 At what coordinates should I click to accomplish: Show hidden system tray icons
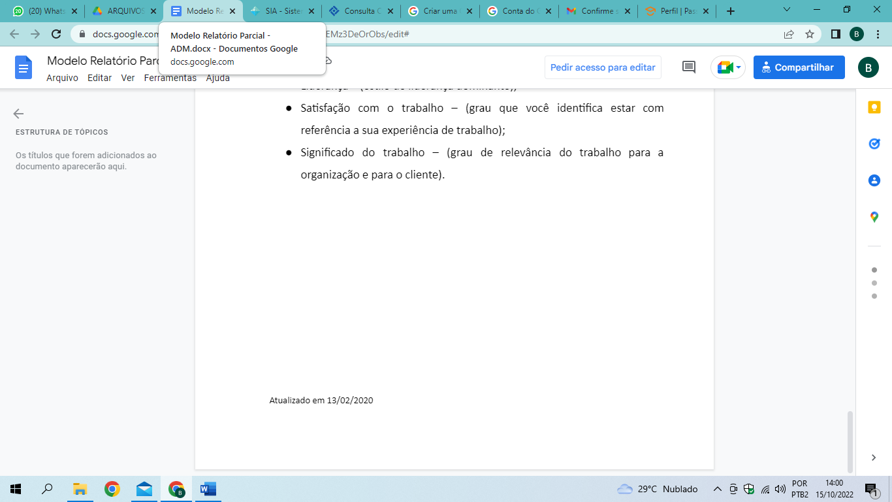[717, 489]
